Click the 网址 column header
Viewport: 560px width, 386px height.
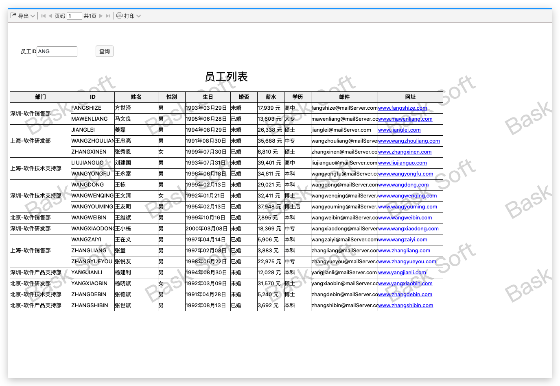(410, 97)
